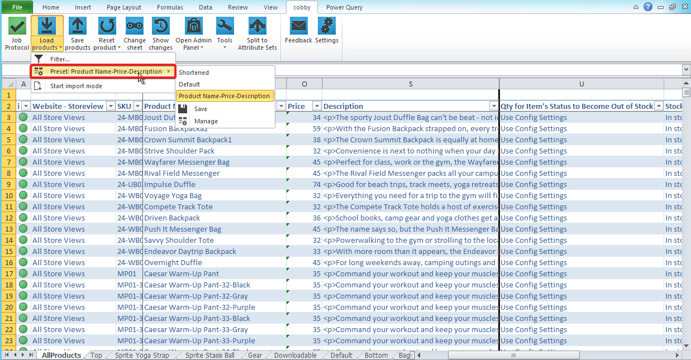Open Website - Storeview filter dropdown
The height and width of the screenshot is (360, 691).
[x=110, y=106]
